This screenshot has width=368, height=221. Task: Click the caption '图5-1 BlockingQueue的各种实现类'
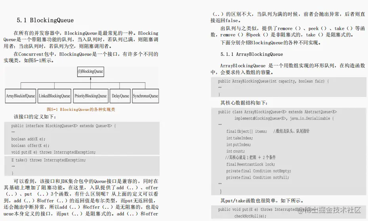[81, 110]
